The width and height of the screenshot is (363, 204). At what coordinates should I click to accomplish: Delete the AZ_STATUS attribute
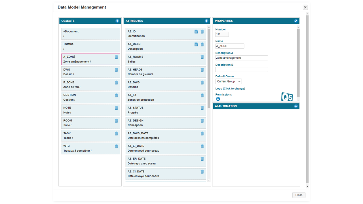click(x=202, y=108)
